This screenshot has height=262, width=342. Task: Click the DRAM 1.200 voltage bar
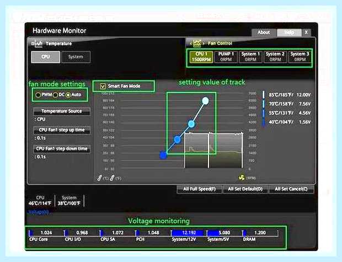[260, 233]
